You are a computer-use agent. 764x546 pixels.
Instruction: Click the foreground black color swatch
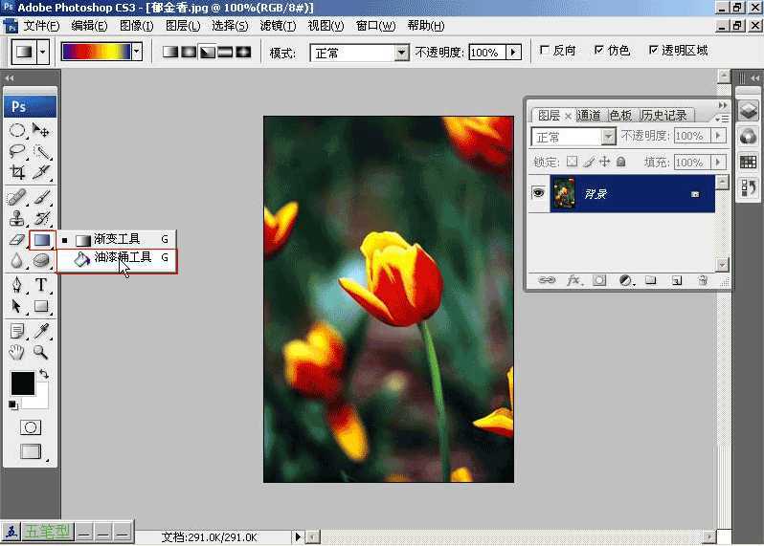22,383
